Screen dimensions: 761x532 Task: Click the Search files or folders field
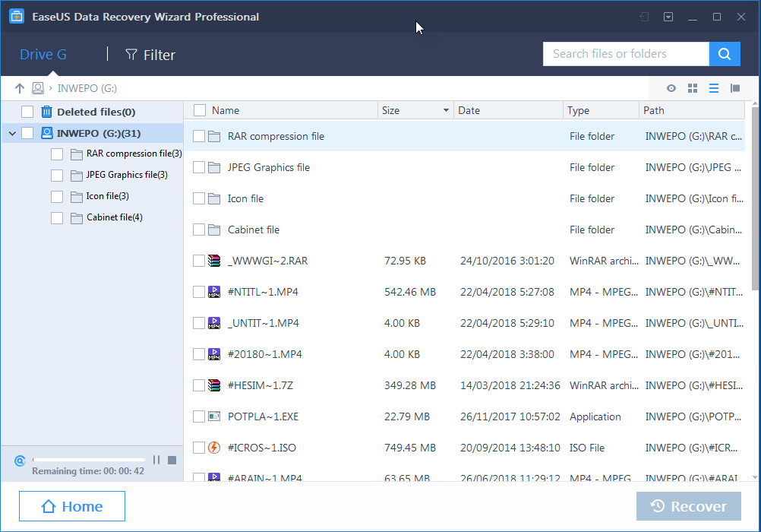[x=626, y=54]
